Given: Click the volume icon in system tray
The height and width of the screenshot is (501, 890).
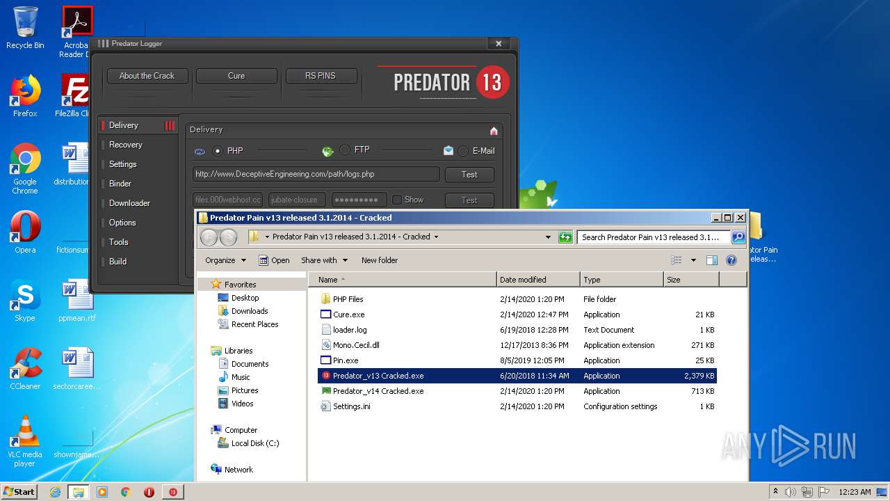Looking at the screenshot, I should tap(791, 492).
